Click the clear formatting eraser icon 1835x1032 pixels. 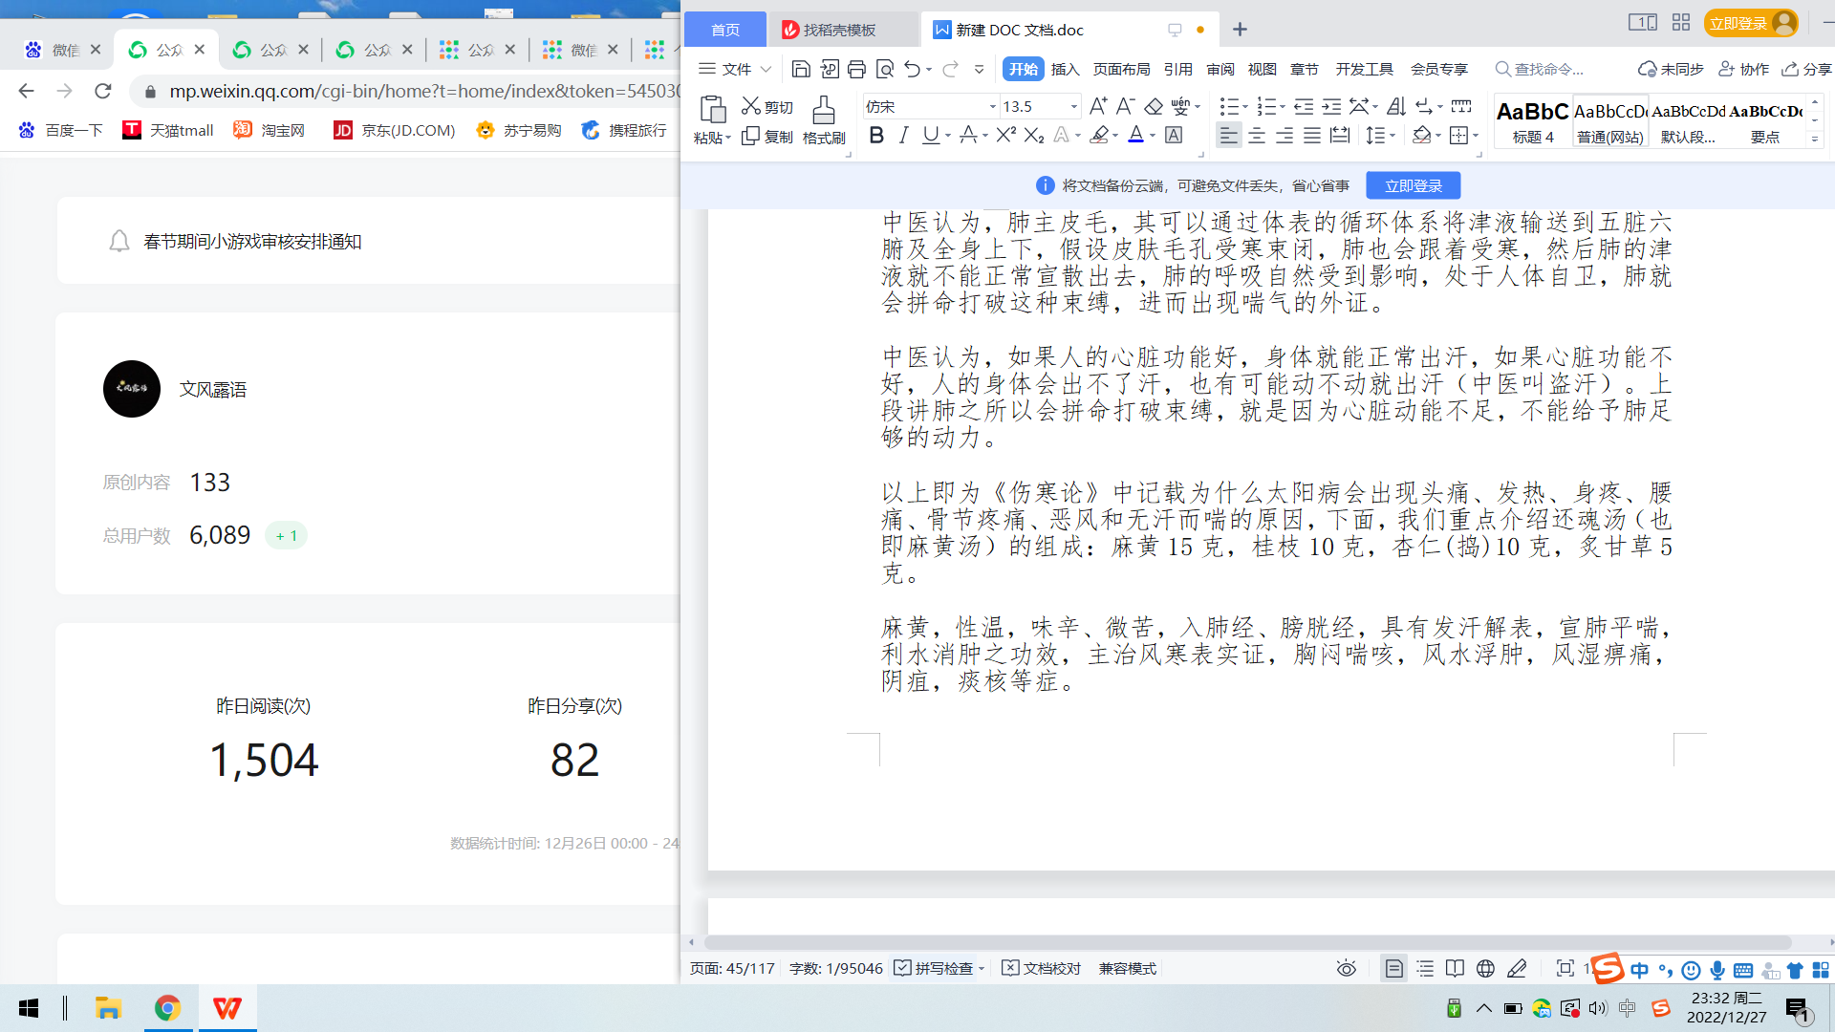(1154, 106)
